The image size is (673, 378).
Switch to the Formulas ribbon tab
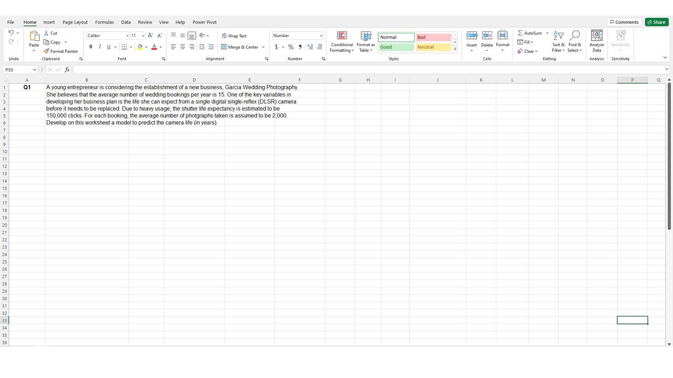(x=104, y=22)
